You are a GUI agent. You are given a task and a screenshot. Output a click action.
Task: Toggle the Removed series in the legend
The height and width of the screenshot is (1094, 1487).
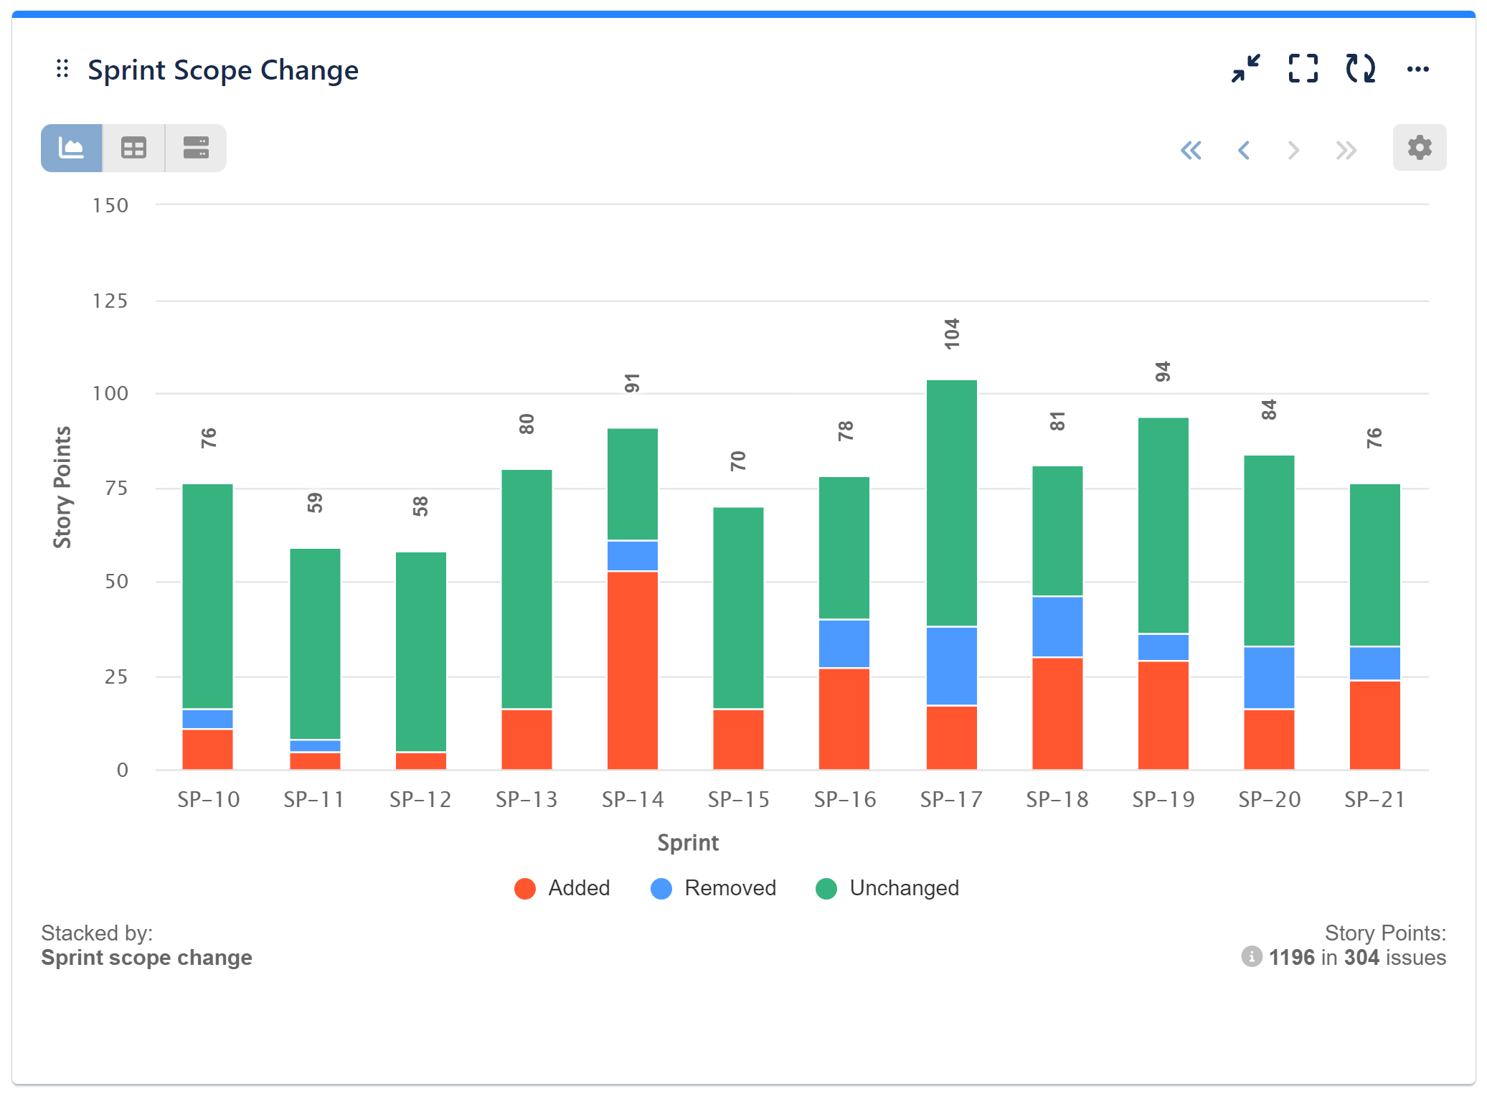714,888
